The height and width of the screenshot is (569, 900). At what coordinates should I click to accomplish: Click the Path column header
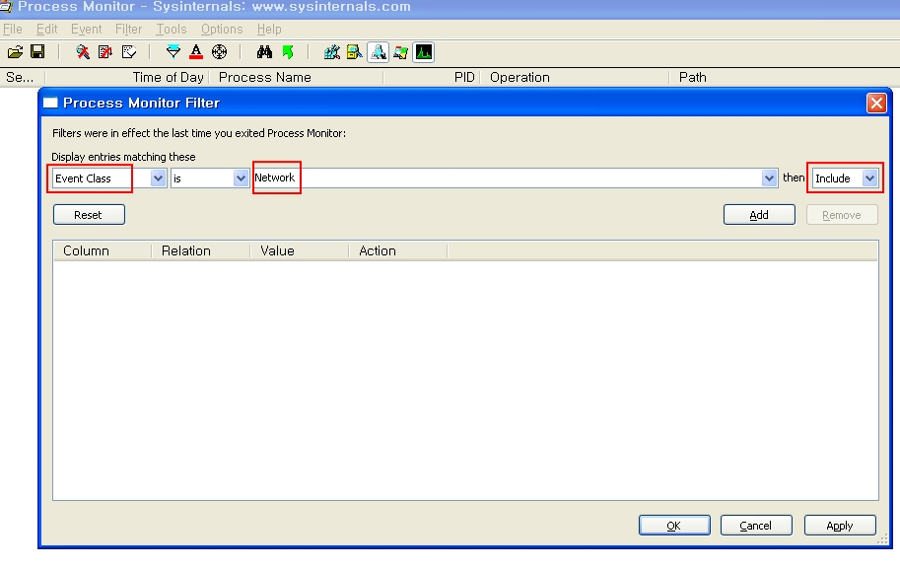coord(785,78)
